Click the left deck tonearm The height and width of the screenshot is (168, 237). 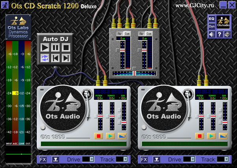pos(87,104)
